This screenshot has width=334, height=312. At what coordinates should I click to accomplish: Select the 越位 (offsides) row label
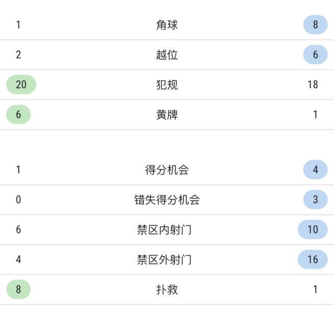click(x=167, y=54)
